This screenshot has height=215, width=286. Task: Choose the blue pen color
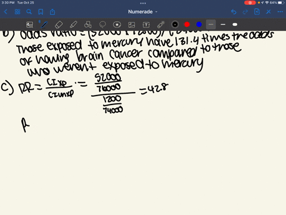199,24
